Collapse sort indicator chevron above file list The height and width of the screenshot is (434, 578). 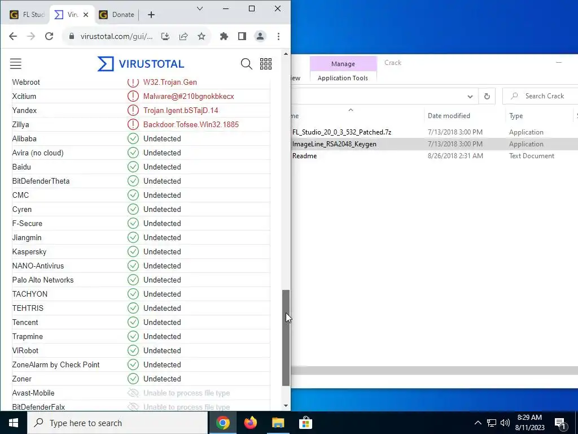click(x=351, y=110)
